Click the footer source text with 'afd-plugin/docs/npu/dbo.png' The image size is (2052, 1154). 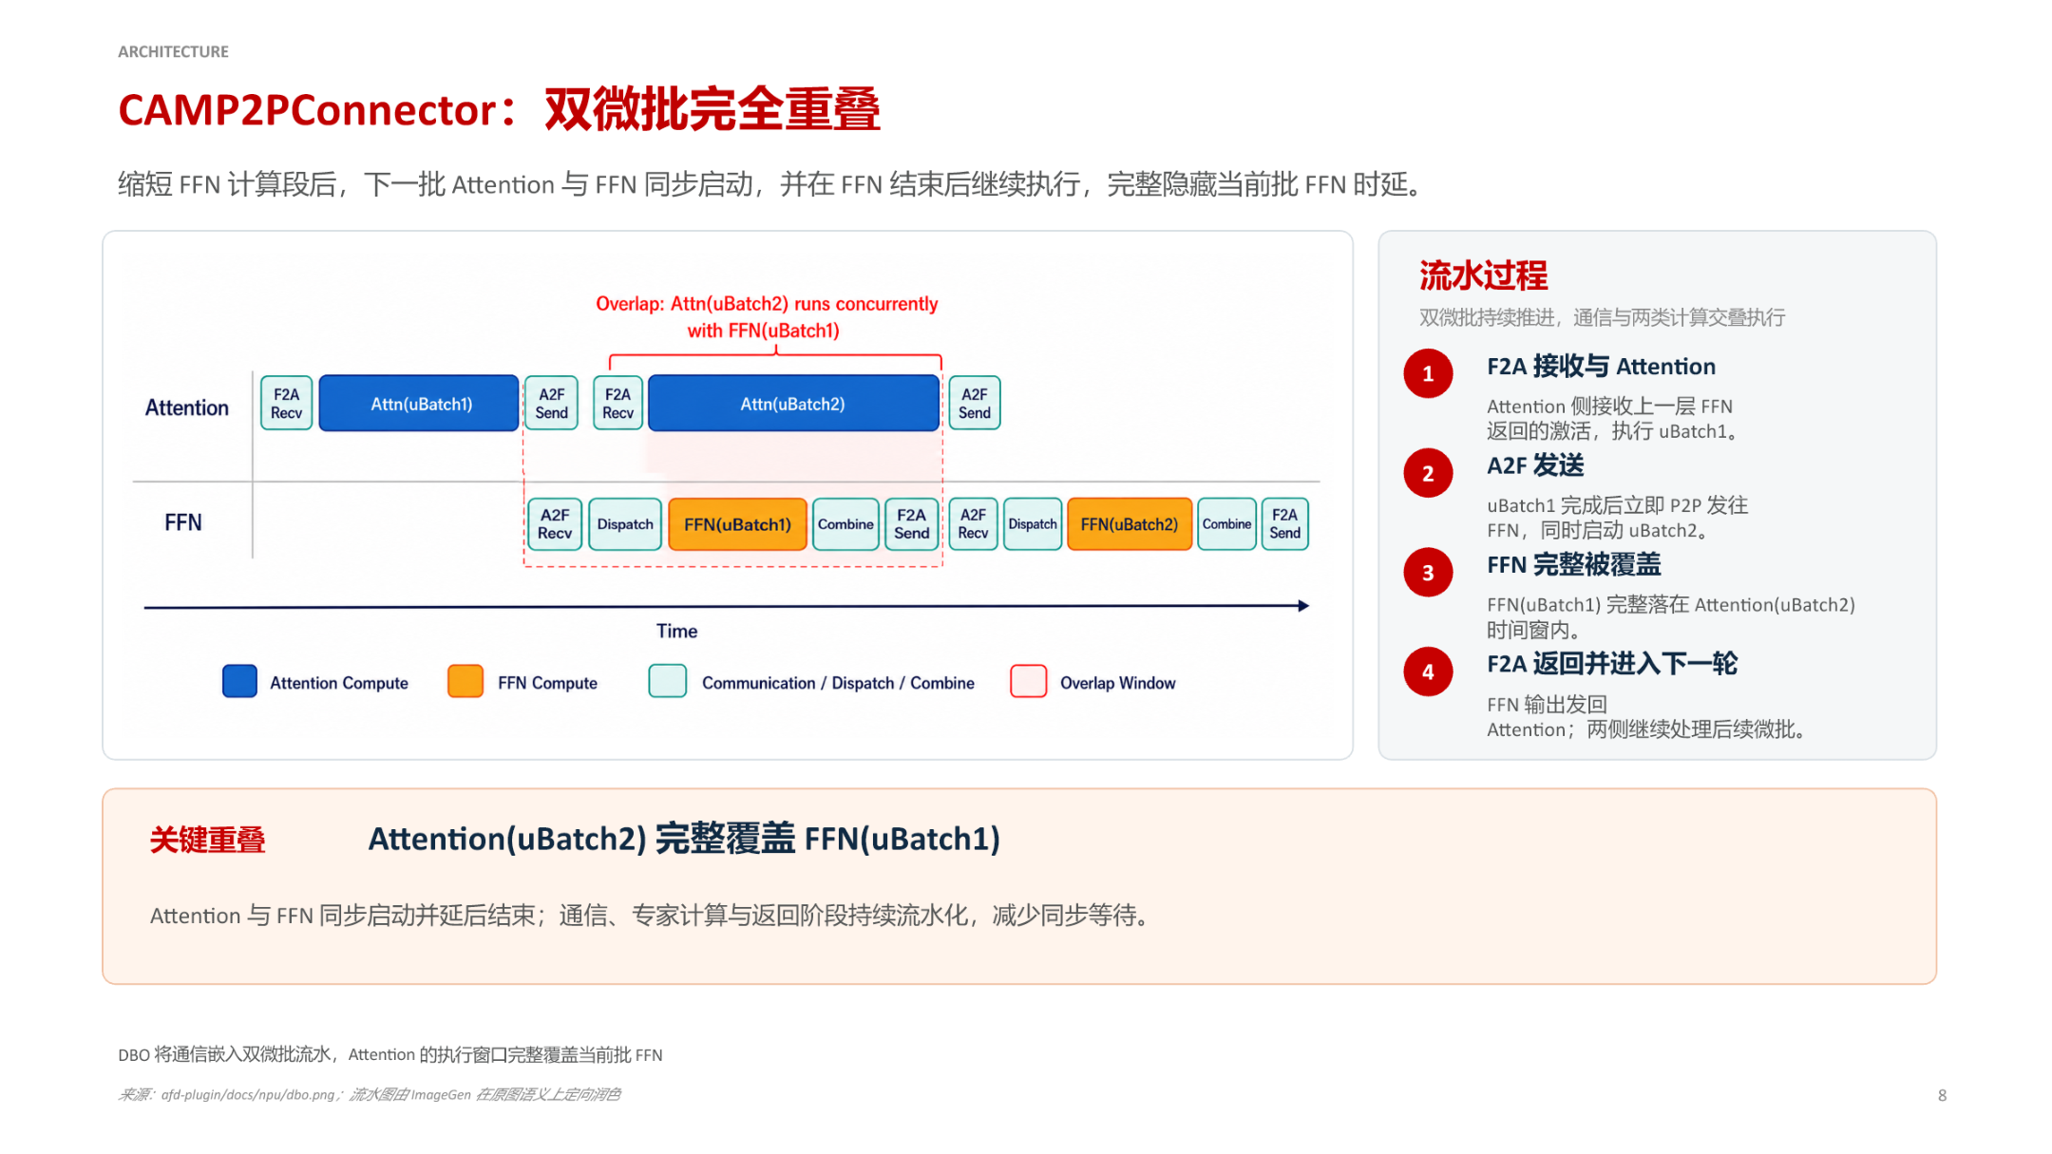click(370, 1094)
